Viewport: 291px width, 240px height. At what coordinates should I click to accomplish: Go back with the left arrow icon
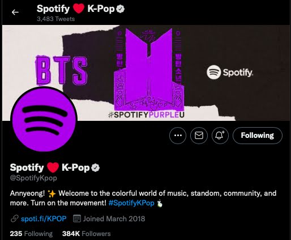click(x=15, y=12)
